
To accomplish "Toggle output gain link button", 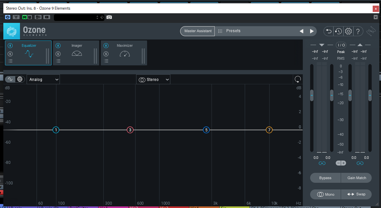I will [x=360, y=163].
